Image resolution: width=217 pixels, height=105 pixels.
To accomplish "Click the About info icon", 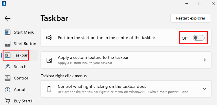I will click(8, 90).
